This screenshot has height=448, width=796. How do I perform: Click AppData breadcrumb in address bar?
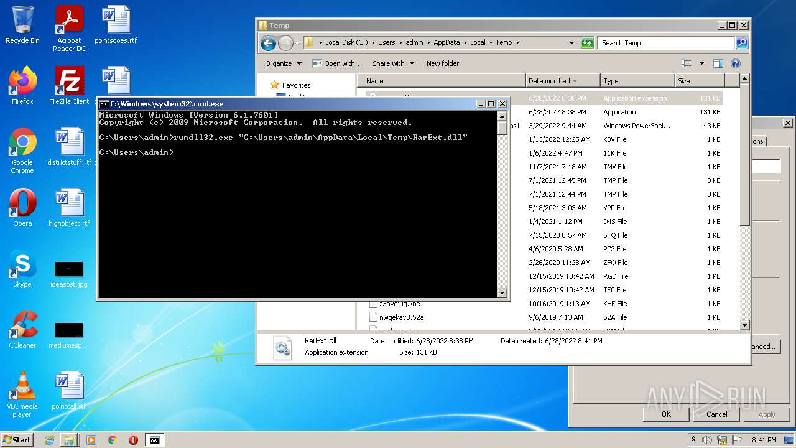click(x=447, y=43)
